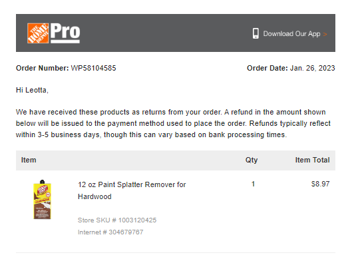Screen dimensions: 352x269
Task: Open the 12 oz Paint Splatter Remover title
Action: point(132,190)
